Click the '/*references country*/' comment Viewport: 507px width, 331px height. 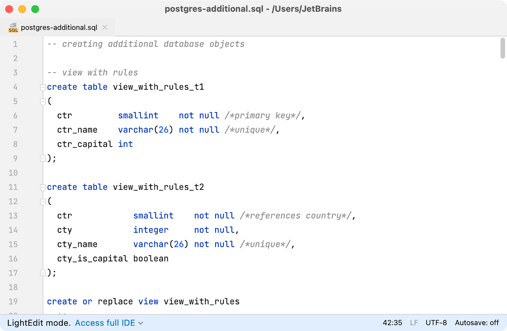pos(296,216)
